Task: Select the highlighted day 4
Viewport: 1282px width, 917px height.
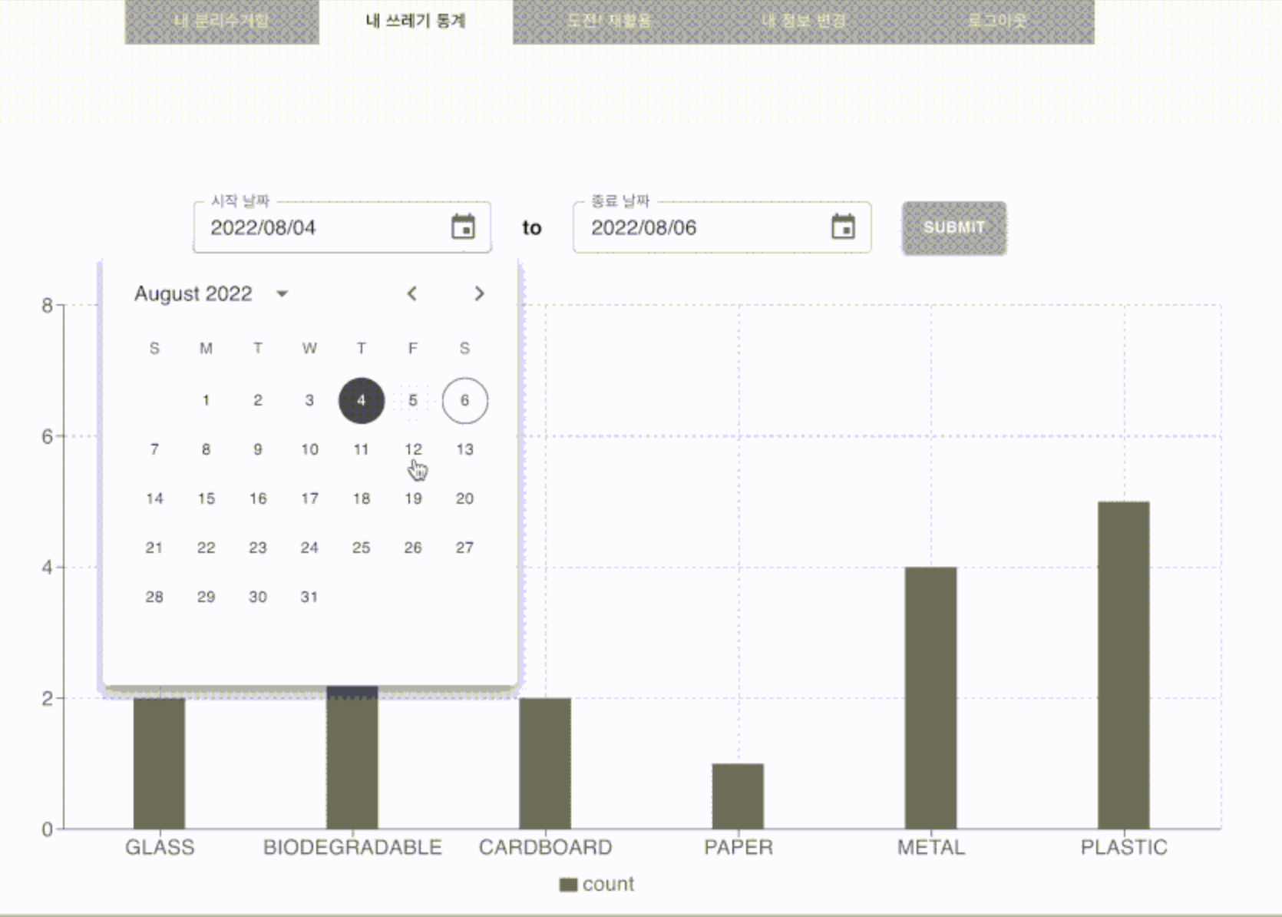Action: click(x=362, y=400)
